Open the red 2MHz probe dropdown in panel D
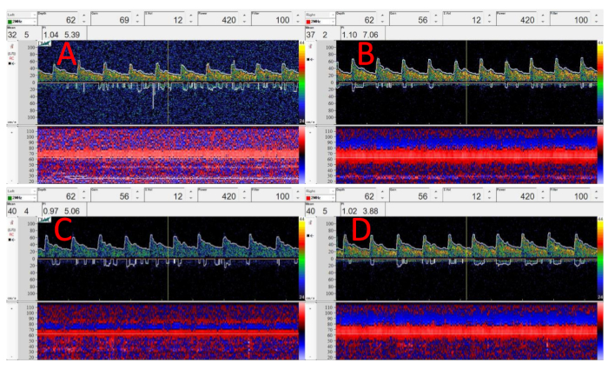The width and height of the screenshot is (608, 369). pyautogui.click(x=331, y=196)
